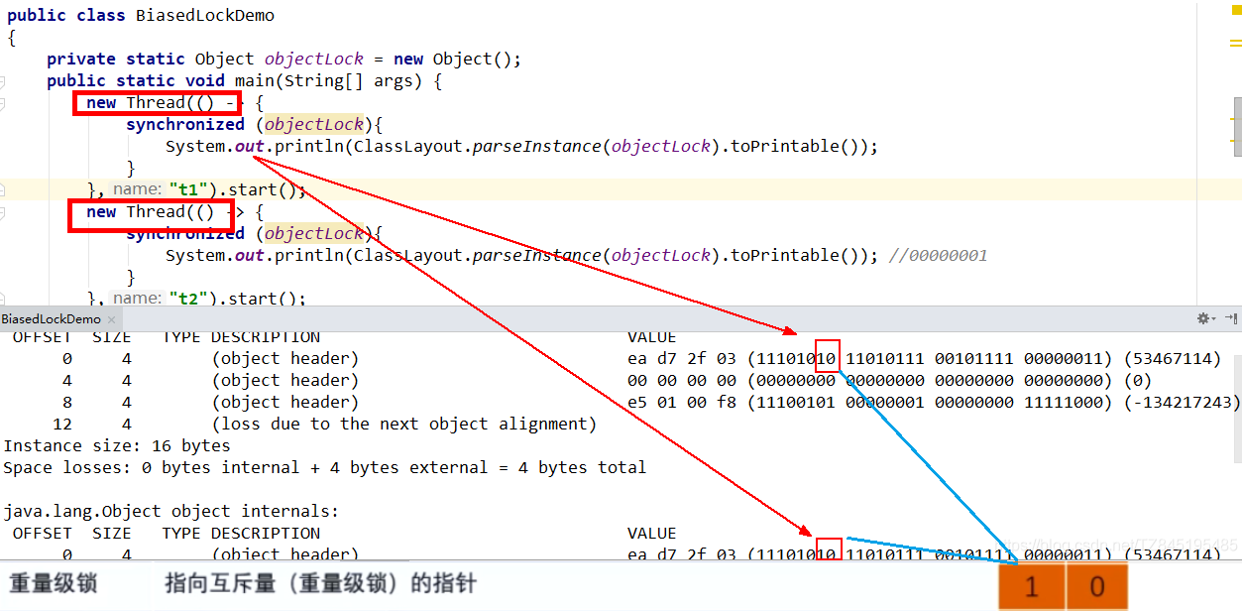Click parseInstance in the second println line
Viewport: 1242px width, 611px height.
(x=536, y=256)
